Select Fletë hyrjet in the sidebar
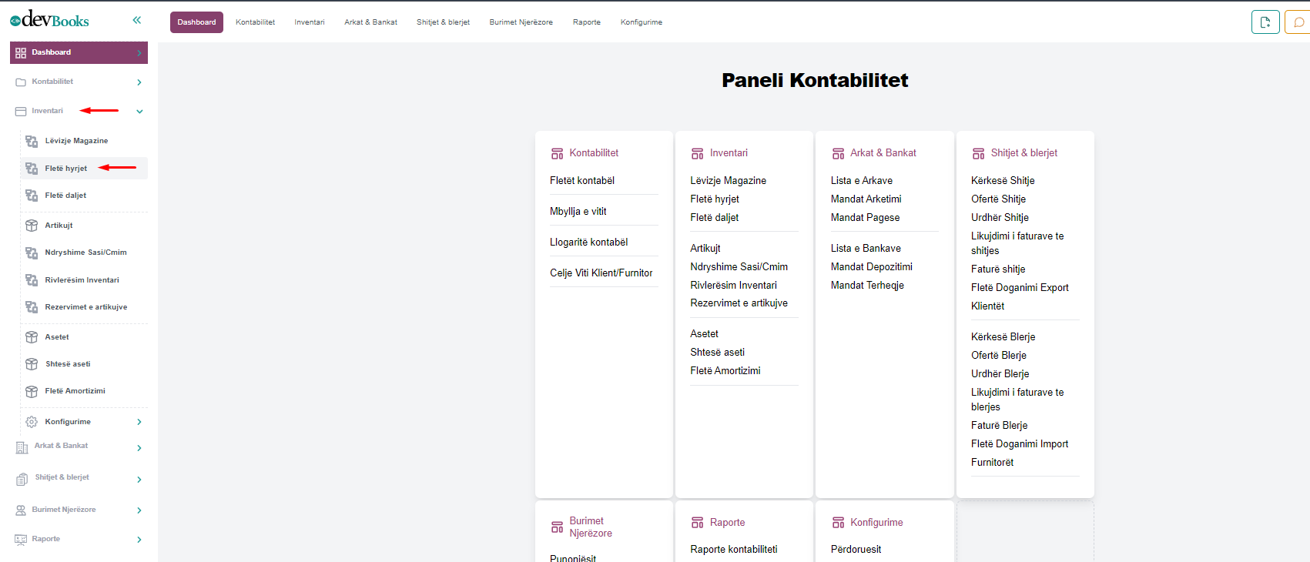Viewport: 1310px width, 562px height. tap(66, 169)
